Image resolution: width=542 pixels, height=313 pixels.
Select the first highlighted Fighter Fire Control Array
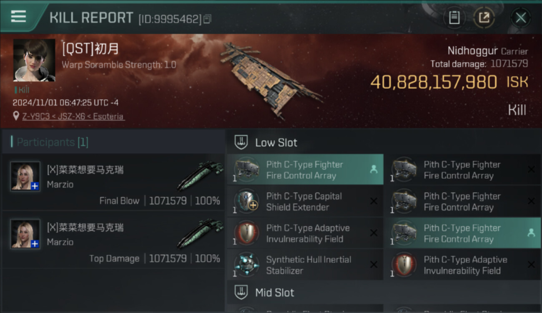[305, 170]
